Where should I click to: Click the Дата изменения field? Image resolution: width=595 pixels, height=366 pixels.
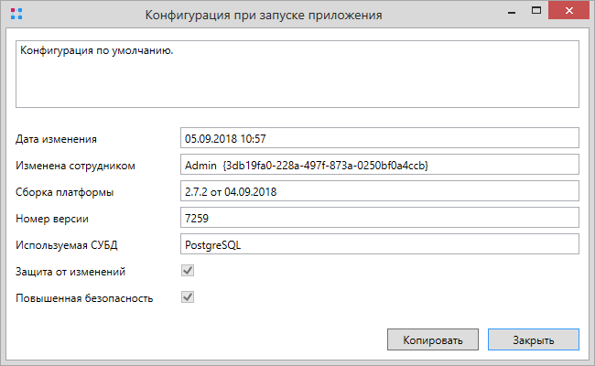(380, 138)
